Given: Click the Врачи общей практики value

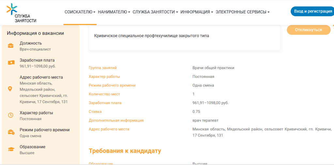Looking at the screenshot, I should click(x=213, y=68).
